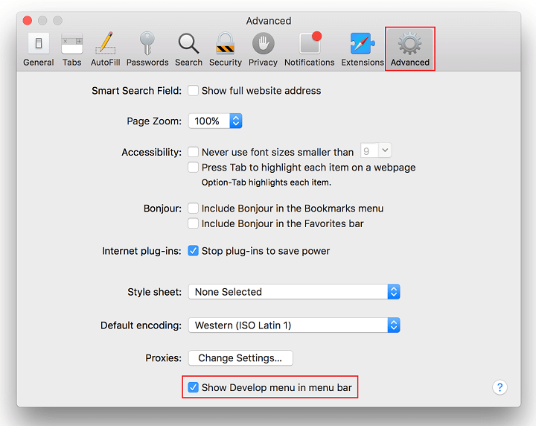Click the Proxies Change Settings button
The image size is (536, 426).
pyautogui.click(x=240, y=358)
